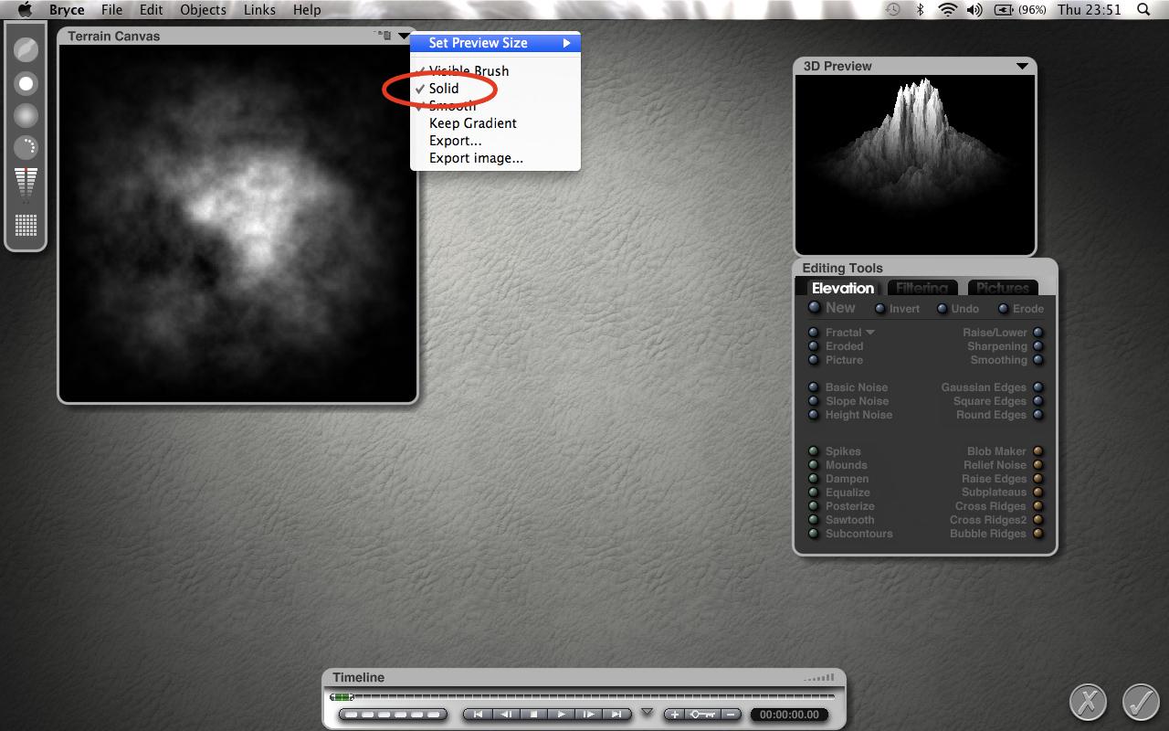Screen dimensions: 1169x731
Task: Adjust brush size with the white dot control
Action: coord(26,84)
